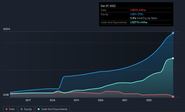Click the 2020 x-axis label

tap(101, 100)
